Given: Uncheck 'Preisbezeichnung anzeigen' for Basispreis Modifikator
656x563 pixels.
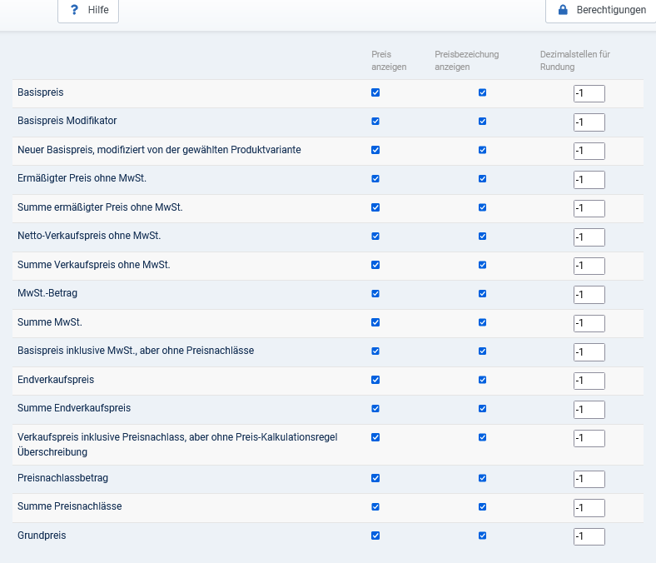Looking at the screenshot, I should 482,122.
